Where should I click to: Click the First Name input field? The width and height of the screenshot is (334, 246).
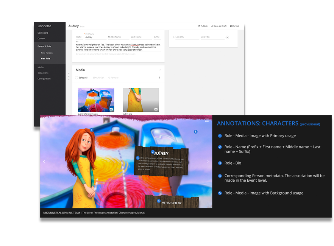(x=95, y=37)
